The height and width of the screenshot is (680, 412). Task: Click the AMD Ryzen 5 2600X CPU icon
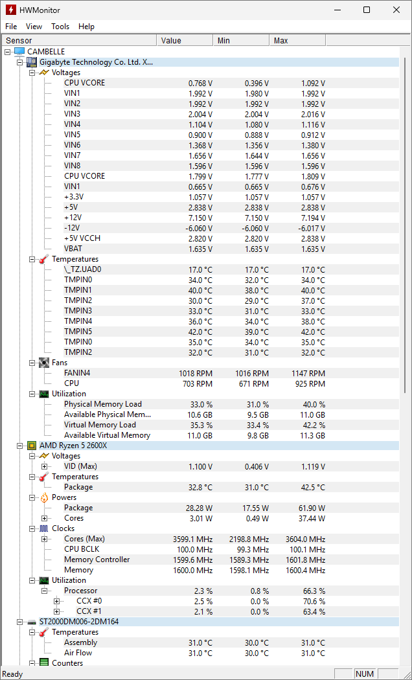click(32, 446)
